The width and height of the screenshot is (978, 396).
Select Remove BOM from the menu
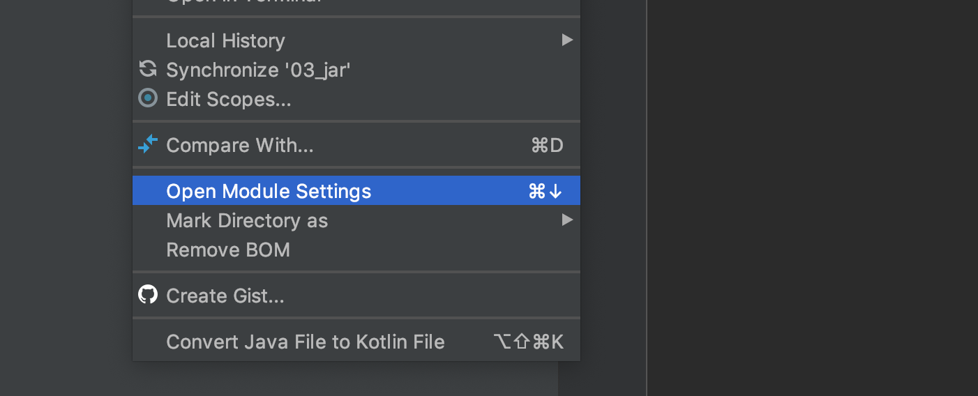(356, 250)
